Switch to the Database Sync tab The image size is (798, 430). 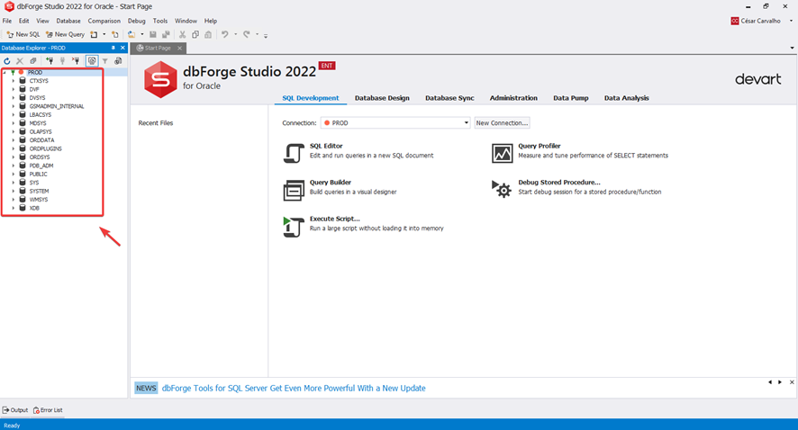(449, 98)
